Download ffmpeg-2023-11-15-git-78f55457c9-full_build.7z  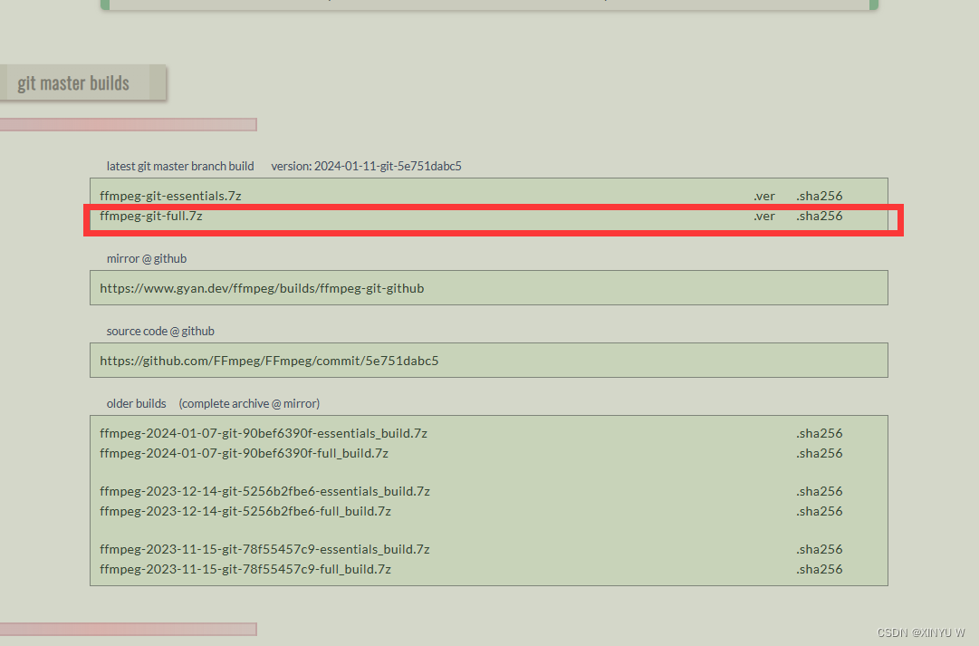[245, 569]
